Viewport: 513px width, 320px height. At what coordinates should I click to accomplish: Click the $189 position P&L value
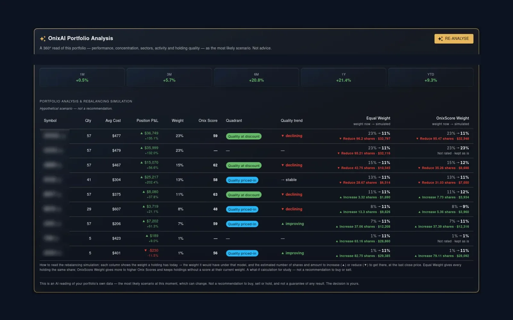[x=154, y=236]
